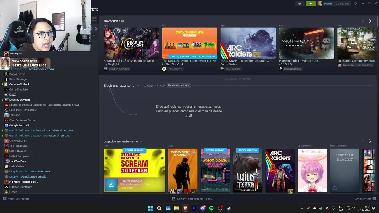
Task: Click the plus icon beside Añadir un producto
Action: point(4,199)
